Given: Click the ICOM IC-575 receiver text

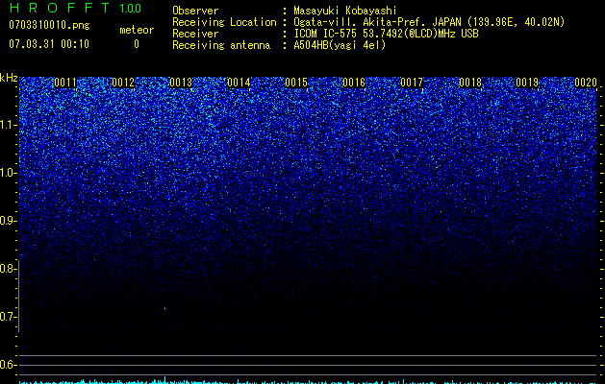Looking at the screenshot, I should [386, 34].
